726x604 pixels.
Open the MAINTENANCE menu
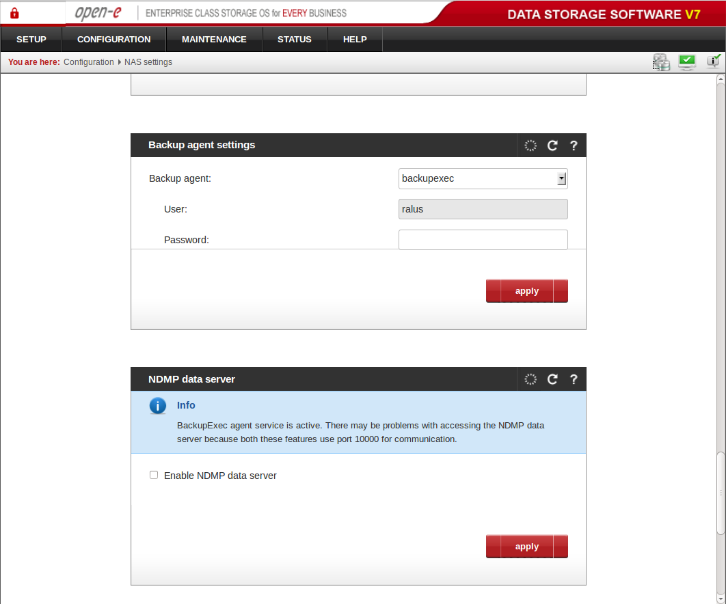(x=214, y=40)
